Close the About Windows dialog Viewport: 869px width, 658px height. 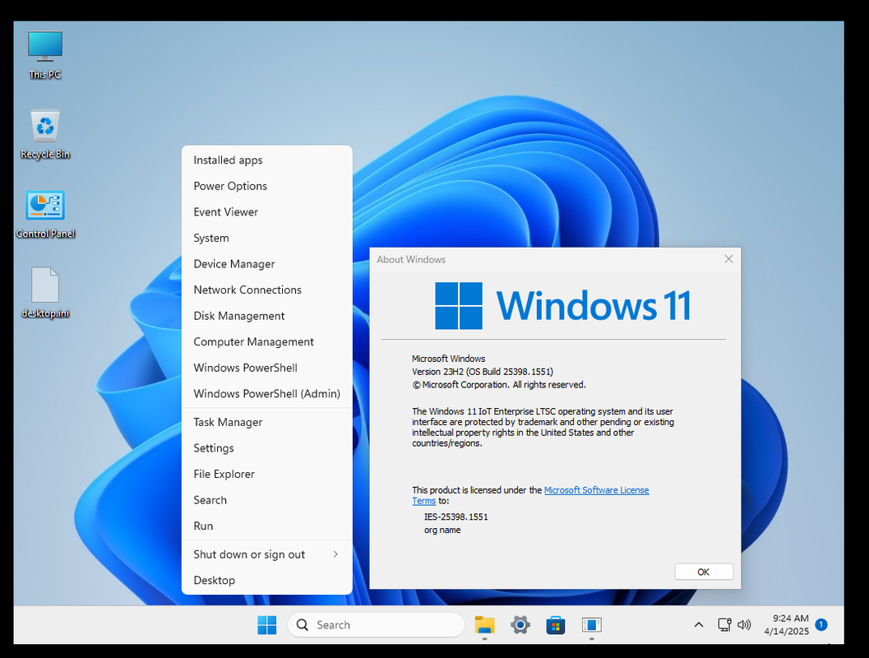point(728,259)
